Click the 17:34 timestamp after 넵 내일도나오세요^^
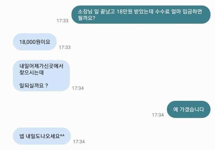 79,142
